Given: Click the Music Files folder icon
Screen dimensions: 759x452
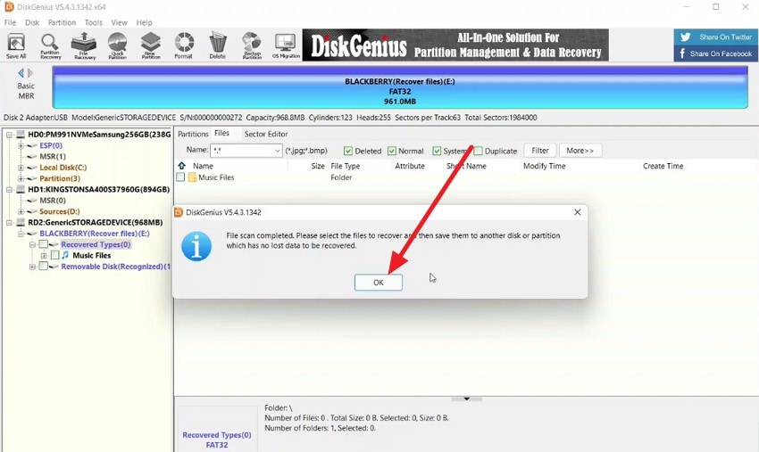Looking at the screenshot, I should click(x=192, y=177).
